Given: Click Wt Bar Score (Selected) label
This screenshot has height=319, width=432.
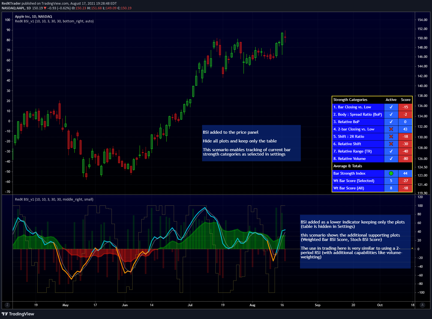Looking at the screenshot, I should (358, 181).
